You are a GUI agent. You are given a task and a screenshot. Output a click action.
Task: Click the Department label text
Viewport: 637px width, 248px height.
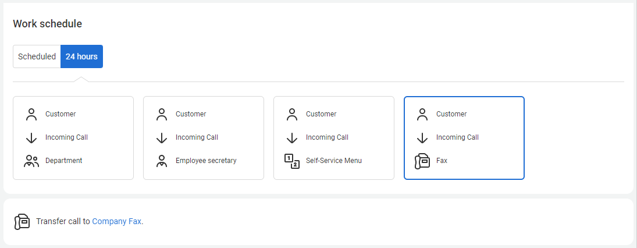[x=63, y=161]
